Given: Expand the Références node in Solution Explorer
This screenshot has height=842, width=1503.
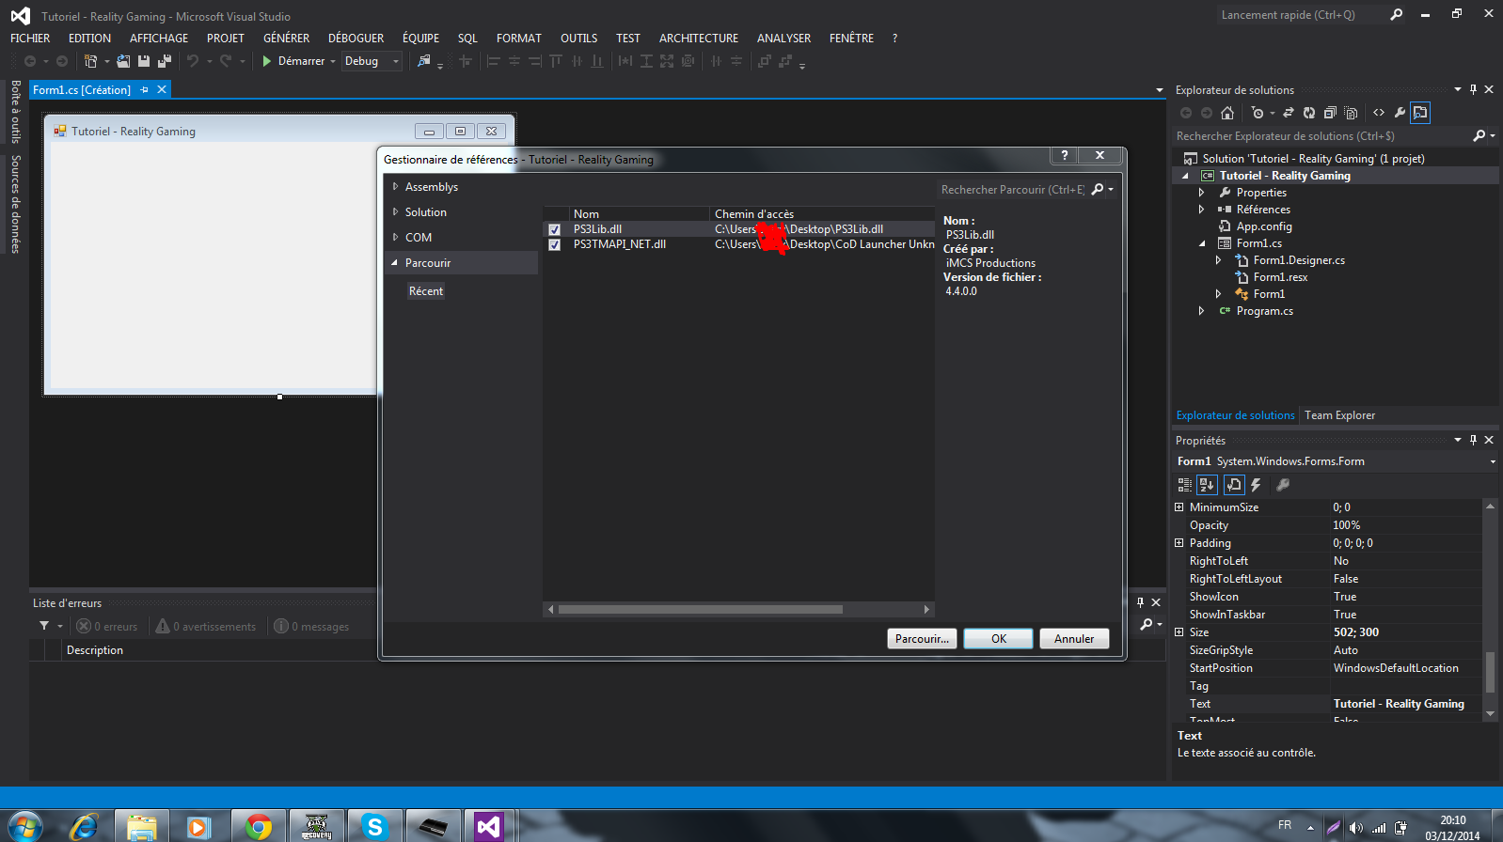Looking at the screenshot, I should (1201, 210).
